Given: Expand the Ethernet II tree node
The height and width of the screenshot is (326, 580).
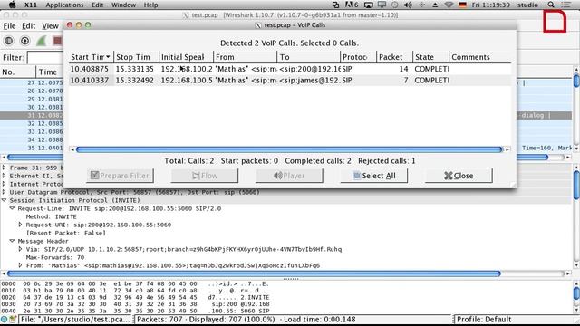Looking at the screenshot, I should 4,176.
